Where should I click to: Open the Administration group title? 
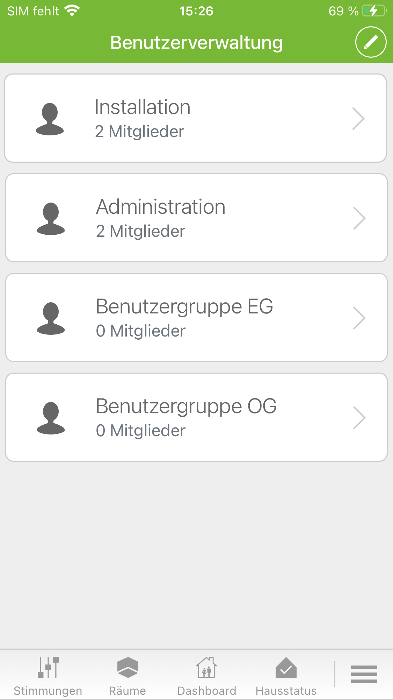click(x=161, y=207)
